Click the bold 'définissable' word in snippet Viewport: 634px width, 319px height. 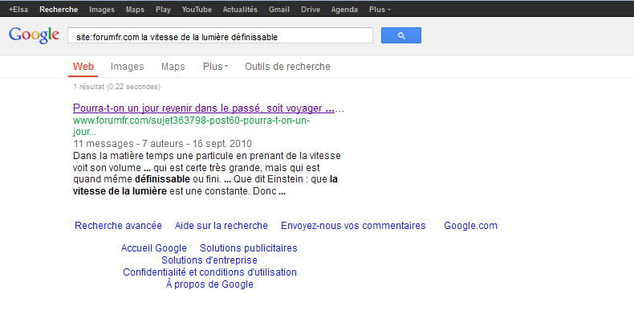[162, 179]
